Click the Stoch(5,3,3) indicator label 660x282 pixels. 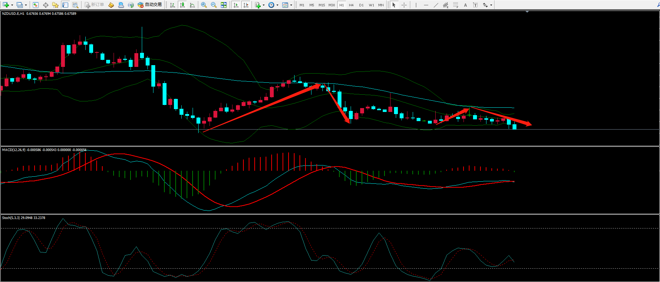(x=11, y=218)
